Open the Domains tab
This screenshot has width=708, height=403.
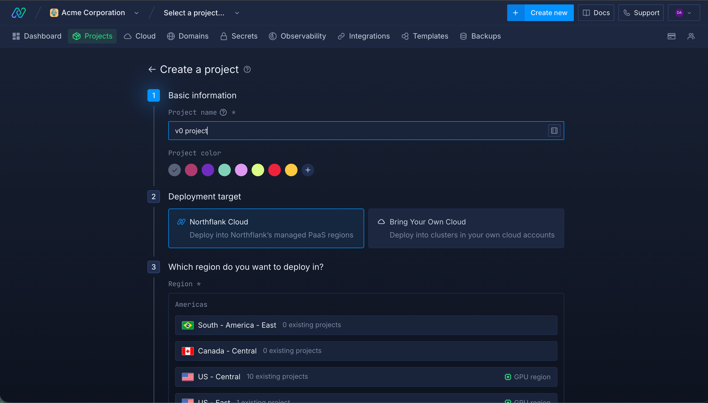[188, 36]
